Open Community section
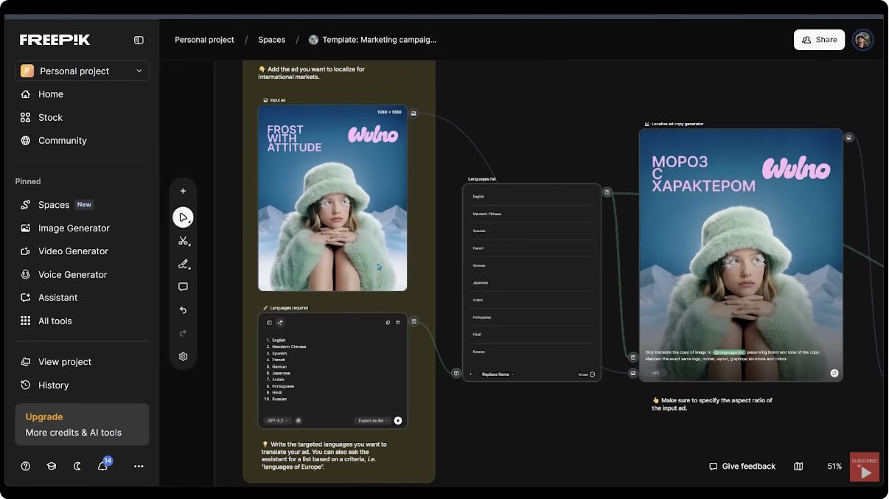Image resolution: width=889 pixels, height=499 pixels. pos(62,140)
